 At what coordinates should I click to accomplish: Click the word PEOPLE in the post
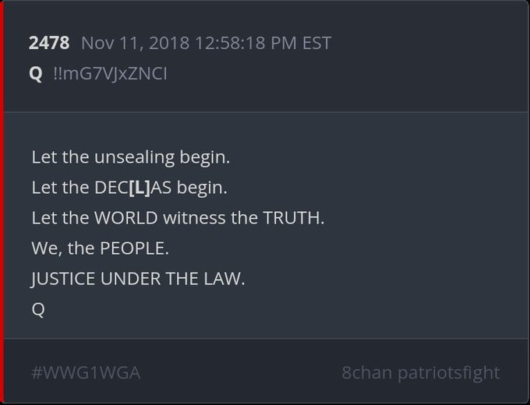(x=134, y=248)
